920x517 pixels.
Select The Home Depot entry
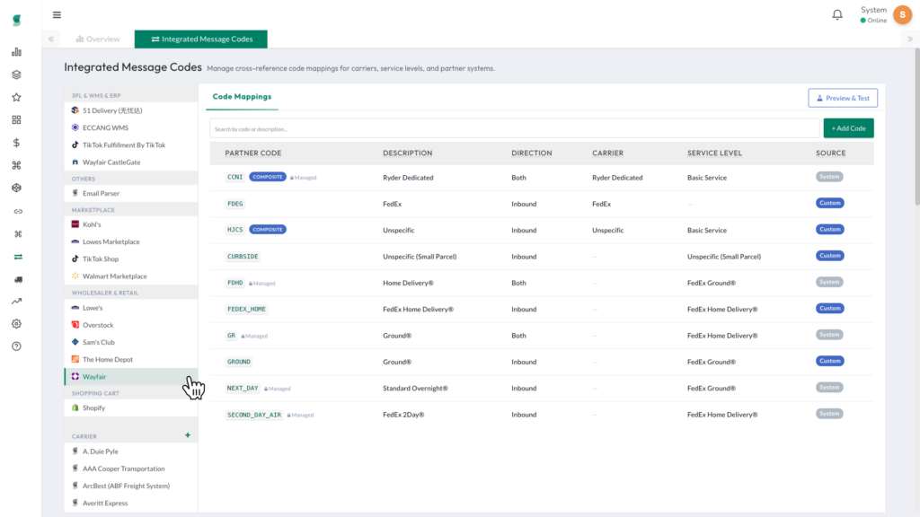(131, 359)
